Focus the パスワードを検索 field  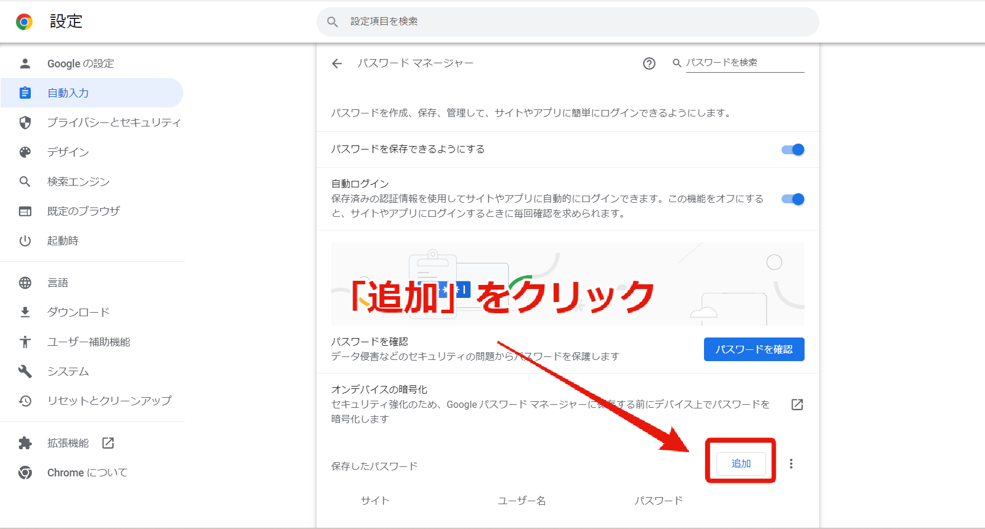point(745,63)
